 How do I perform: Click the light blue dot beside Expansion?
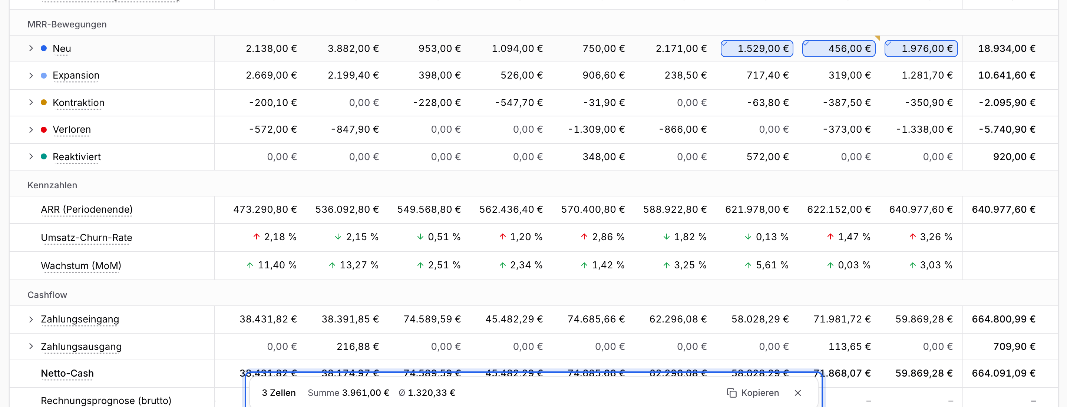tap(44, 75)
